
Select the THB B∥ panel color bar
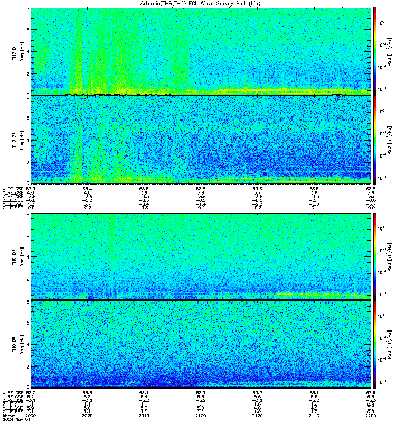(375, 140)
